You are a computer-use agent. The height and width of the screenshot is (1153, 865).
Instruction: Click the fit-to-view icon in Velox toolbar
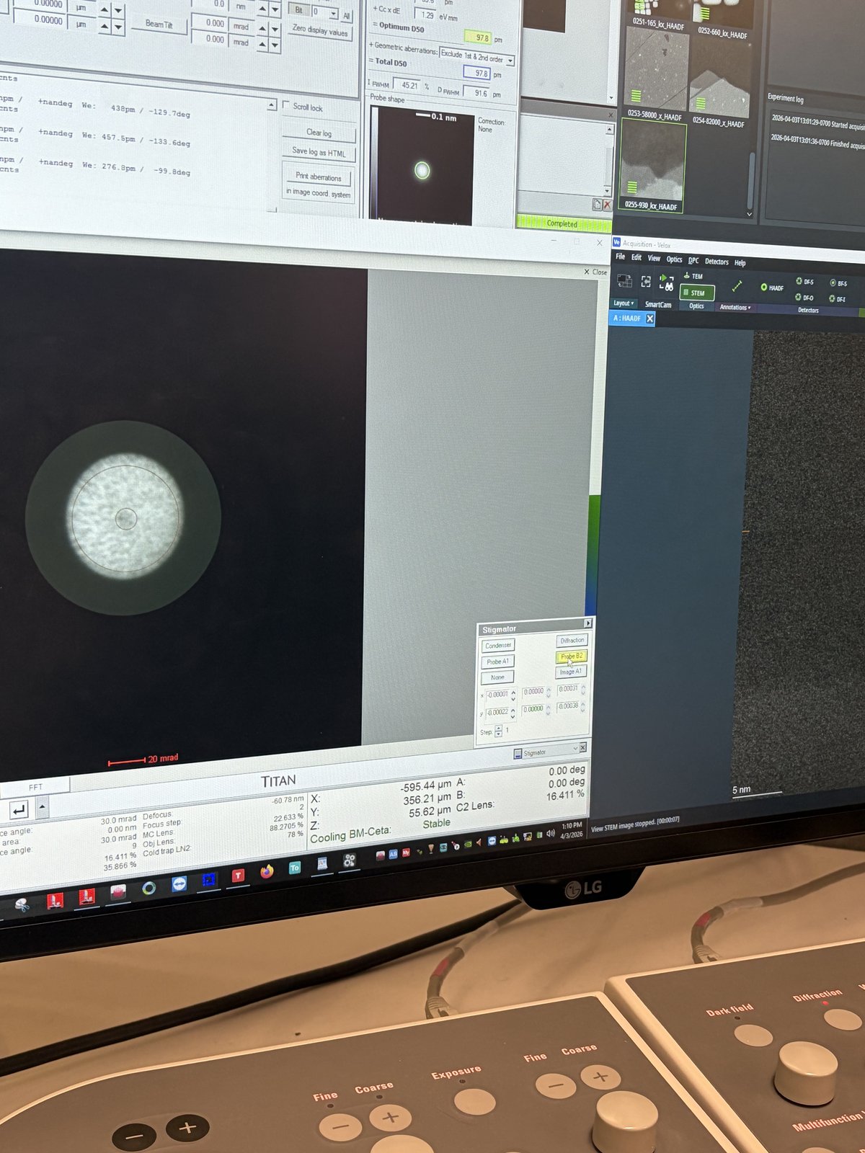646,282
